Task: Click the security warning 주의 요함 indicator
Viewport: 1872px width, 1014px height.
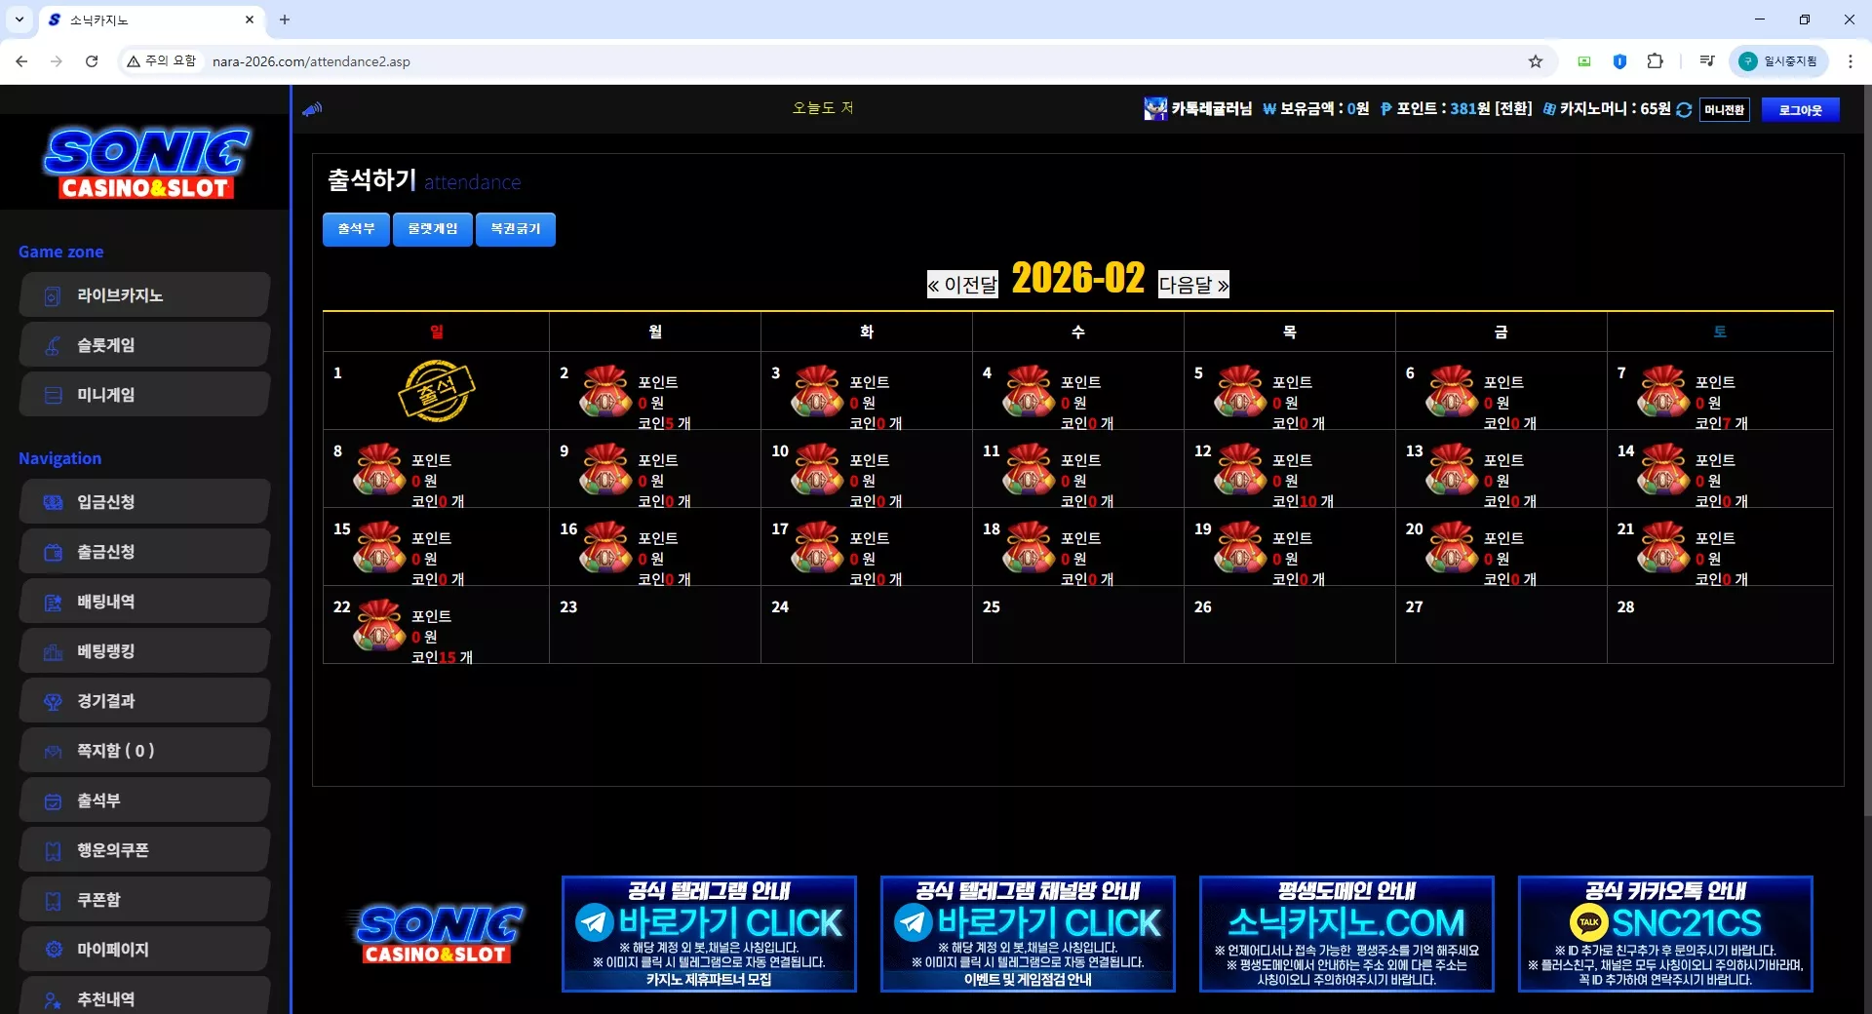Action: click(x=162, y=61)
